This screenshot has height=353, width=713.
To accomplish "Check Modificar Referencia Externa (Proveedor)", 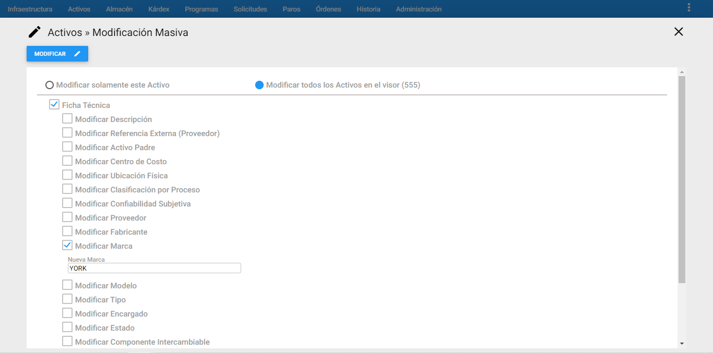I will [67, 132].
